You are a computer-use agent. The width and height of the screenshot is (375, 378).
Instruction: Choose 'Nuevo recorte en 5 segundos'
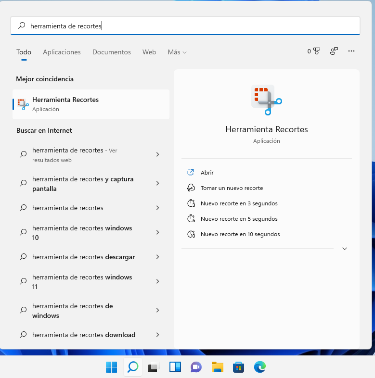point(239,219)
